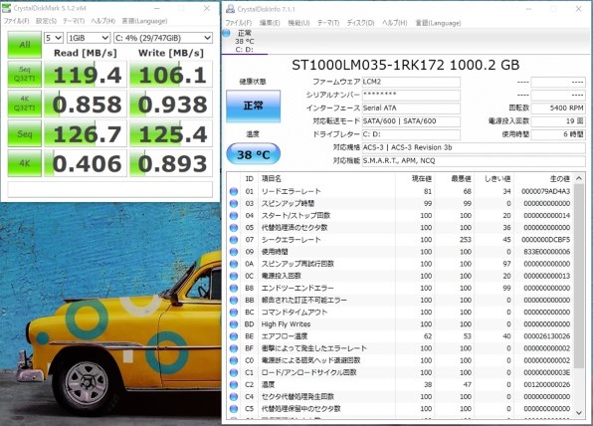
Task: Click the 生の値 column header
Action: click(x=560, y=178)
